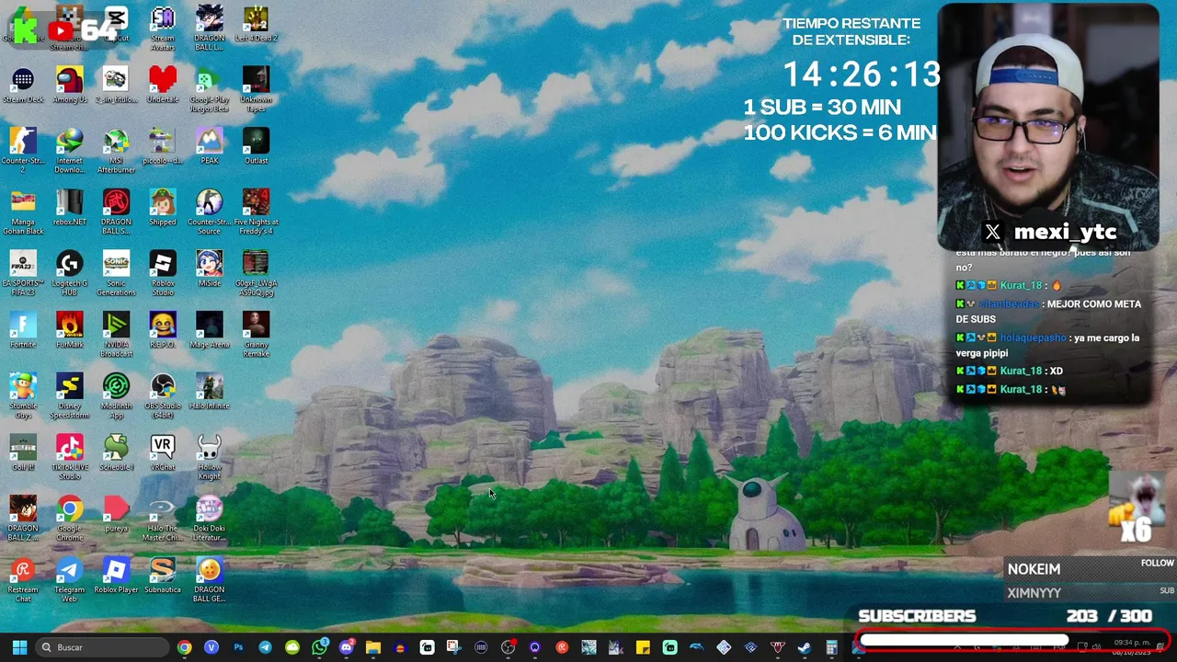Launch FurMark from the desktop
The width and height of the screenshot is (1177, 662).
click(70, 330)
